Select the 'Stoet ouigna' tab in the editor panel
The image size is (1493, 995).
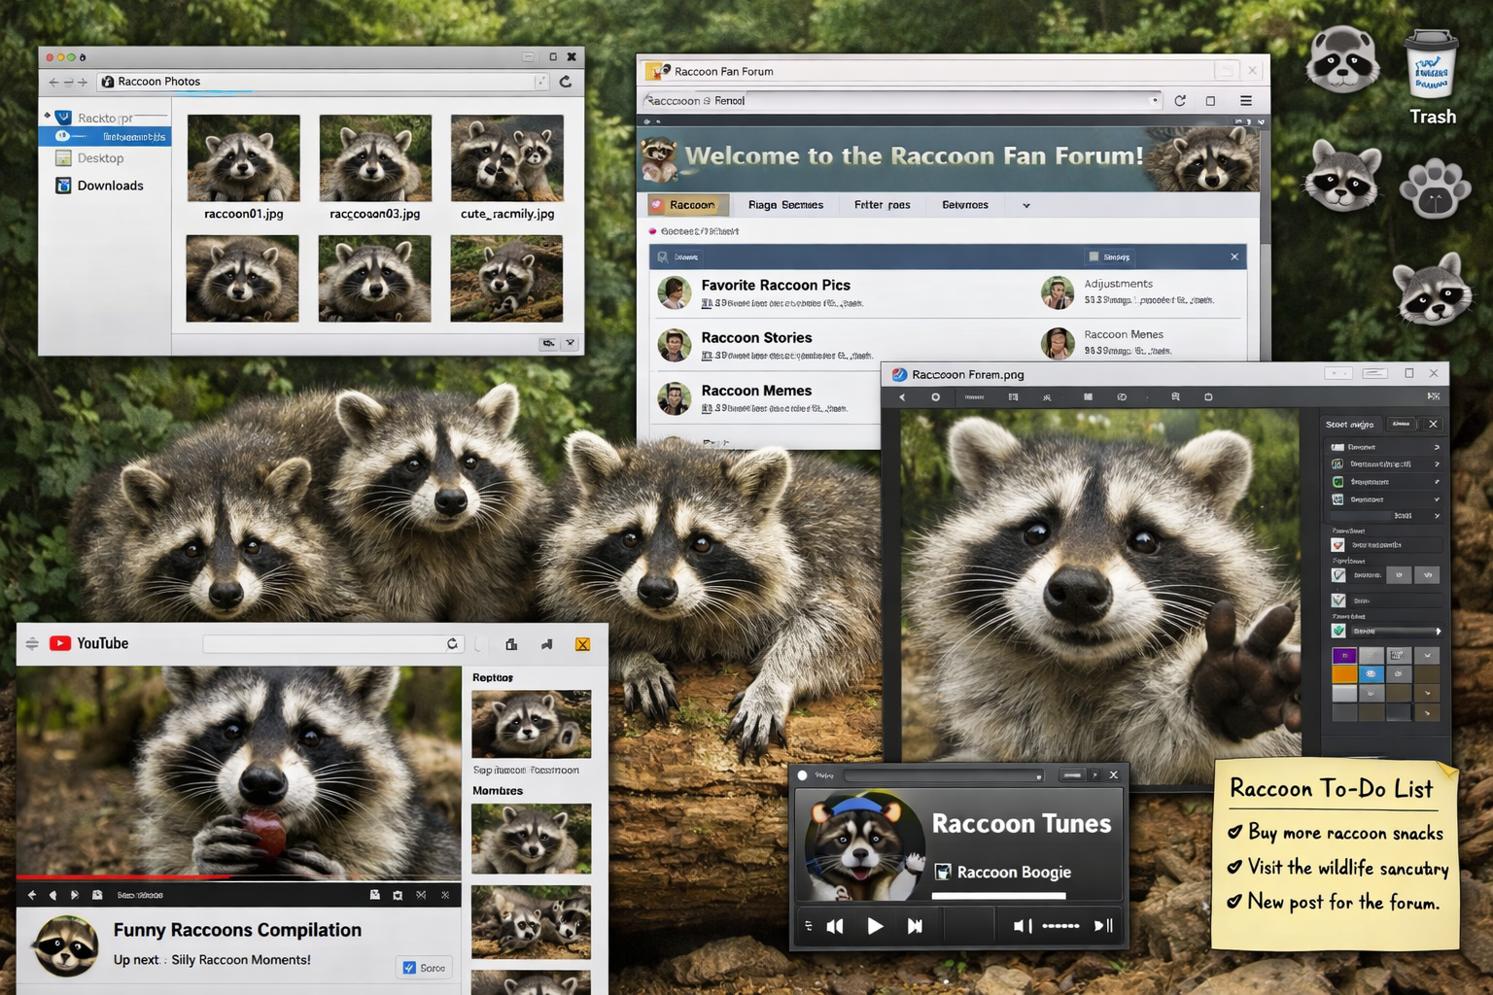click(x=1350, y=425)
